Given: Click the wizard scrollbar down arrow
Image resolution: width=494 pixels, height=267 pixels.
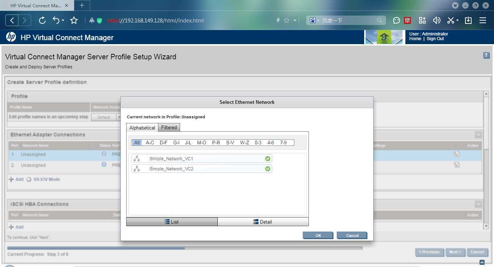Looking at the screenshot, I should point(486,226).
